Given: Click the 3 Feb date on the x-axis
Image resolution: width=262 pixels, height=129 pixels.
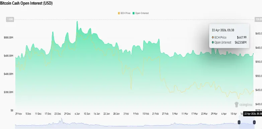Looking at the screenshot, I should (126, 114).
